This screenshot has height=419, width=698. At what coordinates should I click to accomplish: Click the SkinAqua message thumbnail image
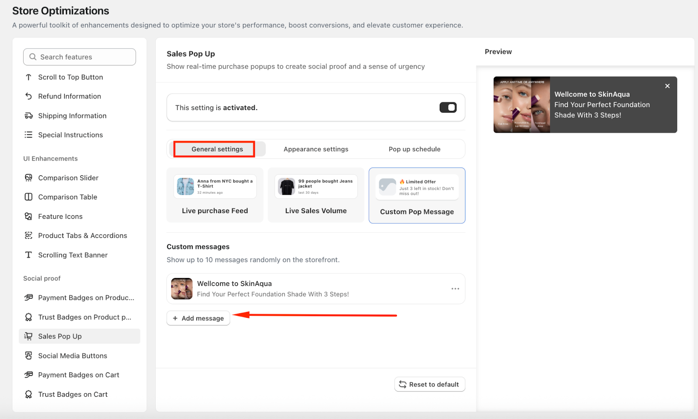181,288
